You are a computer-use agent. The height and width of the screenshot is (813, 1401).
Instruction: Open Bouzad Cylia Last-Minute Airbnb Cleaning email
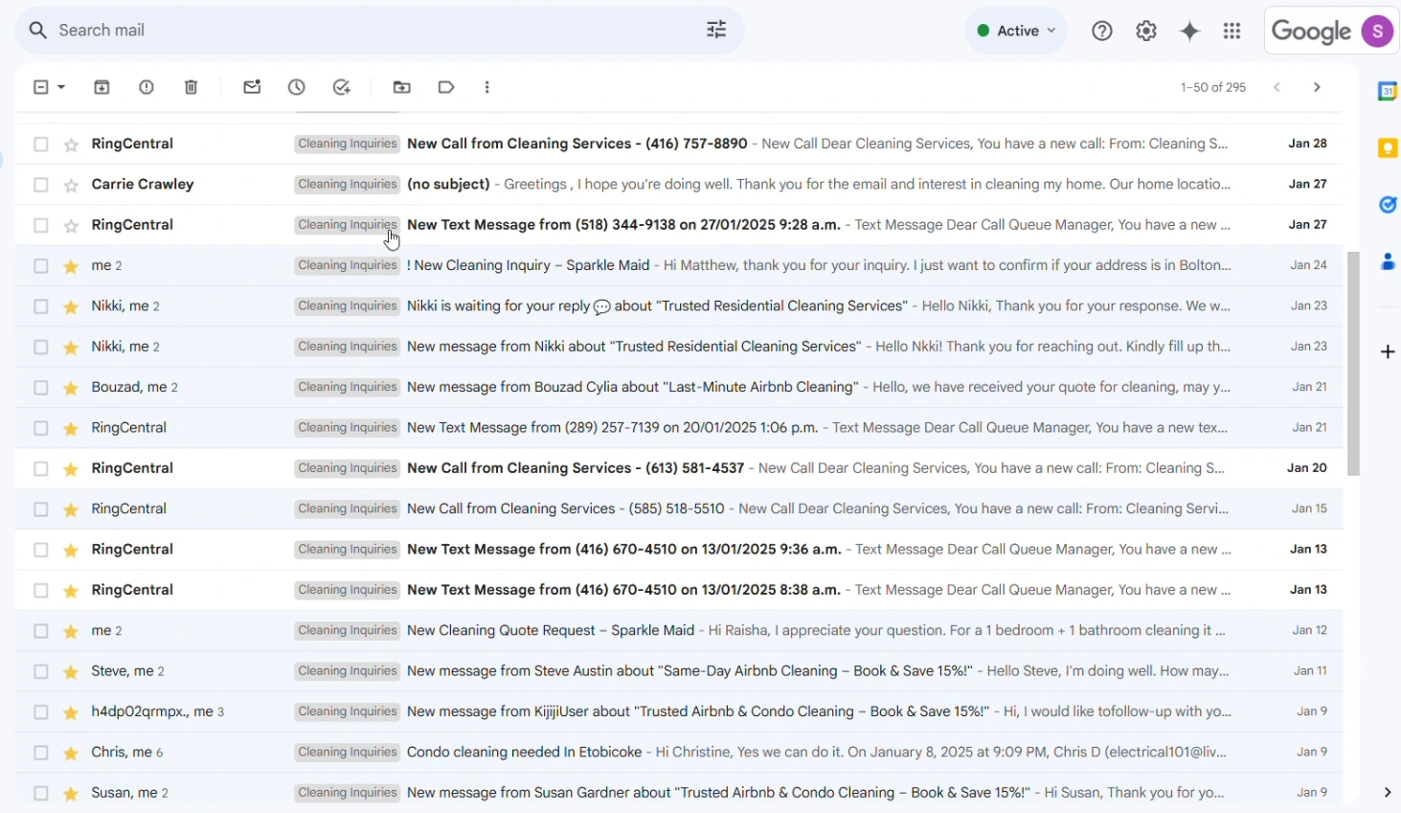pos(679,388)
